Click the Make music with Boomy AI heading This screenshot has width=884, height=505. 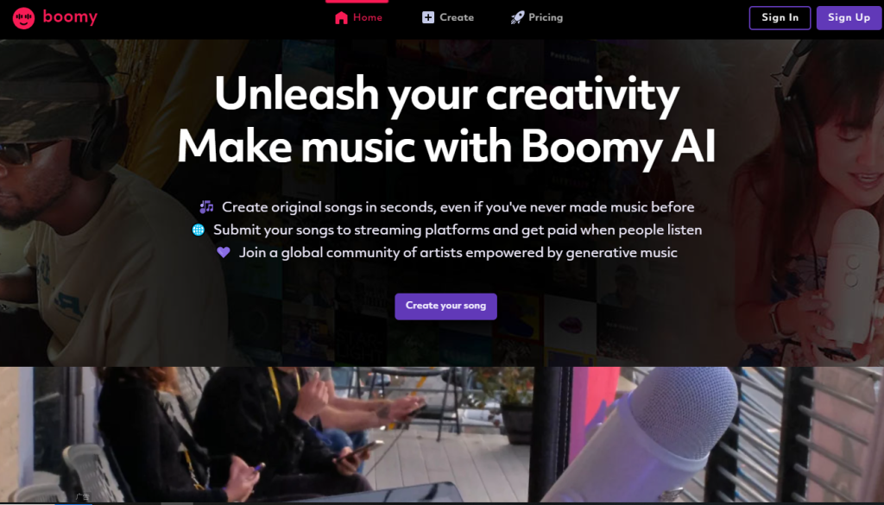click(446, 147)
